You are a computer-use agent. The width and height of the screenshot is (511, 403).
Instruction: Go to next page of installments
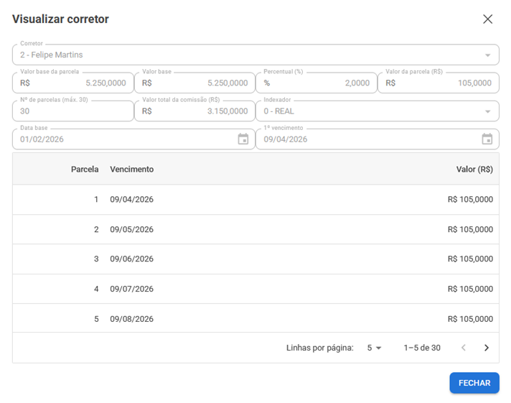pyautogui.click(x=487, y=348)
